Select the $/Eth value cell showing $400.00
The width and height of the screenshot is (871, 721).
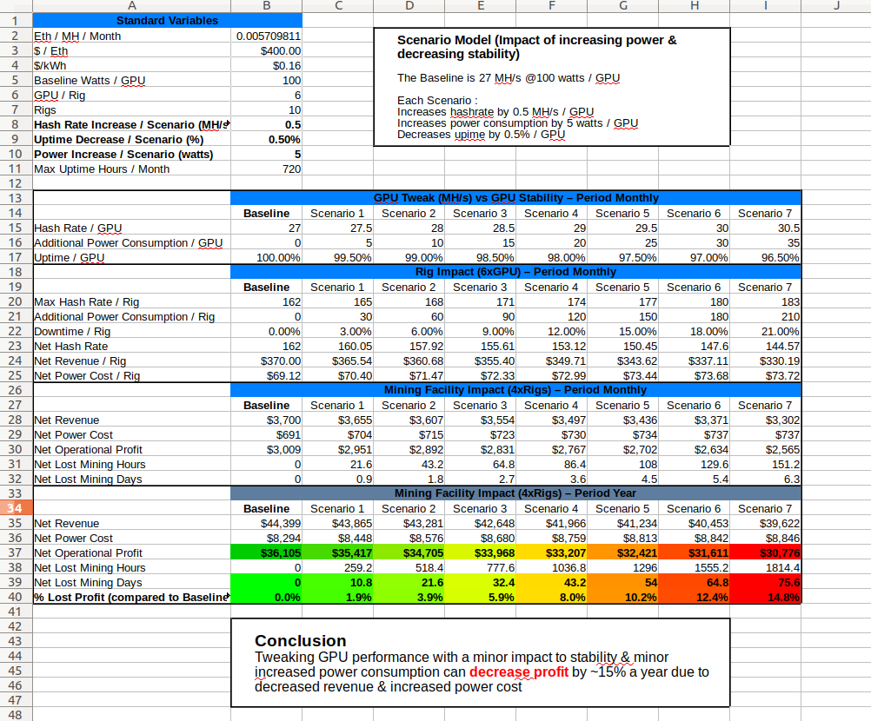click(267, 50)
